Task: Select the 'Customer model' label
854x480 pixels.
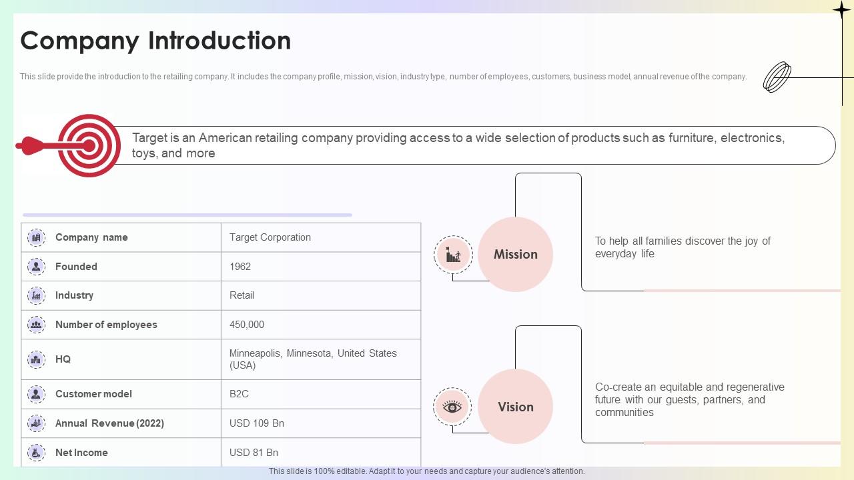Action: (x=93, y=394)
